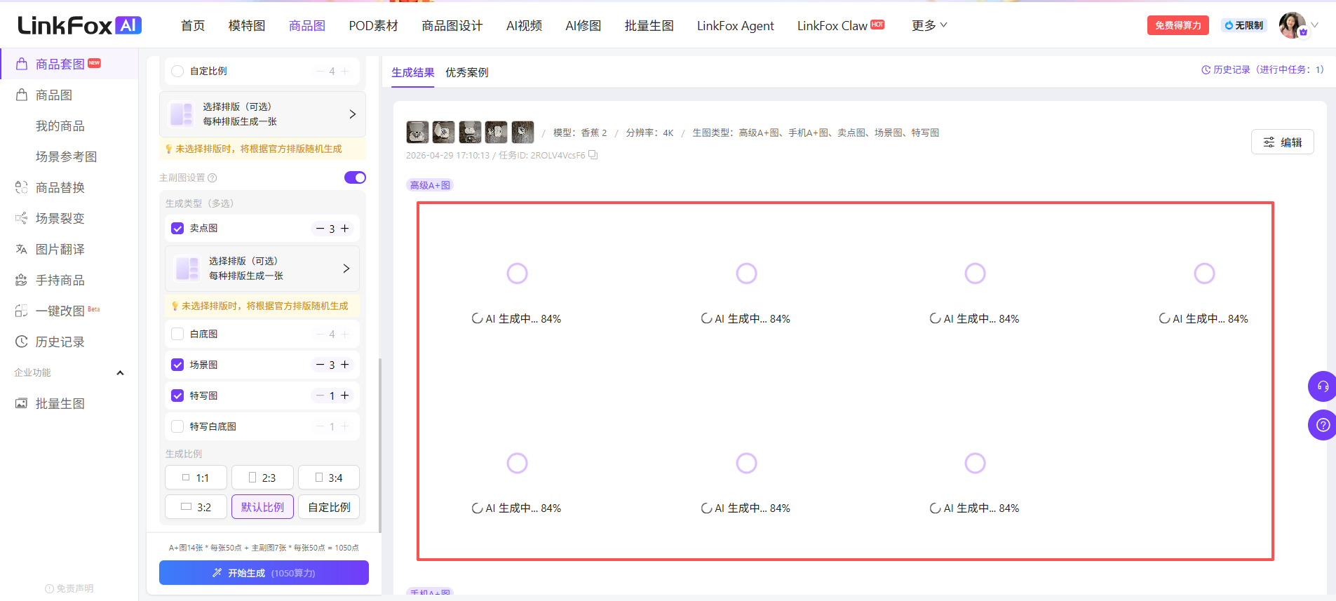The image size is (1336, 601).
Task: Open 图片翻译 from the sidebar
Action: click(60, 249)
